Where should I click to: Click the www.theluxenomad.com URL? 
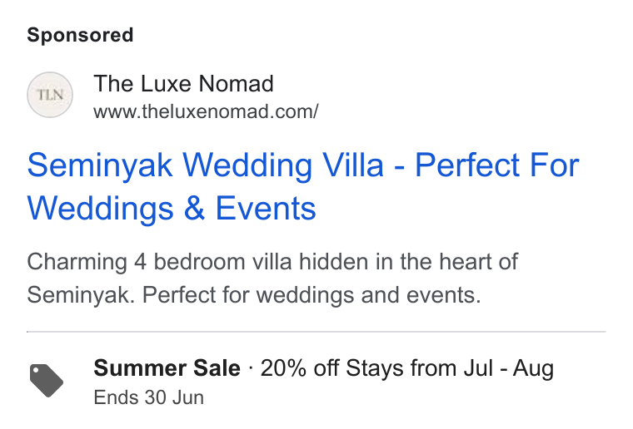(x=206, y=111)
